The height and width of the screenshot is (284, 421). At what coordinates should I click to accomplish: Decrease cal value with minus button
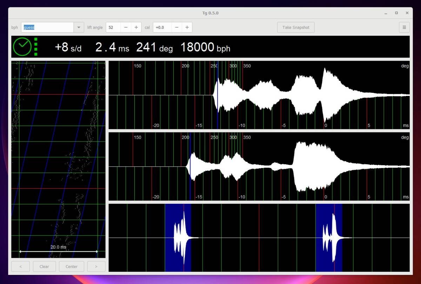click(x=177, y=27)
